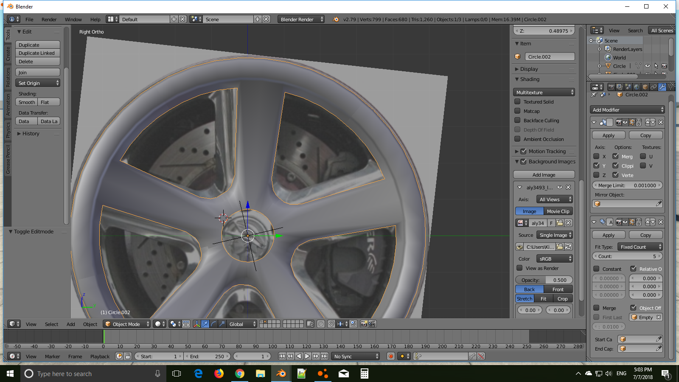Image resolution: width=679 pixels, height=382 pixels.
Task: Toggle proportional editing circle icon
Action: click(x=321, y=324)
